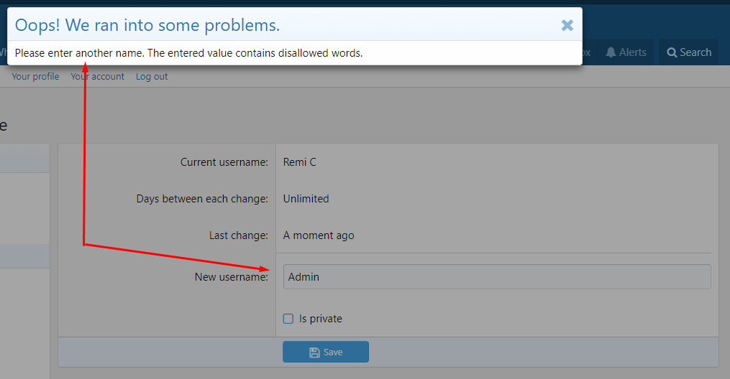Screen dimensions: 730x379
Task: Click the Log out link
Action: click(152, 77)
